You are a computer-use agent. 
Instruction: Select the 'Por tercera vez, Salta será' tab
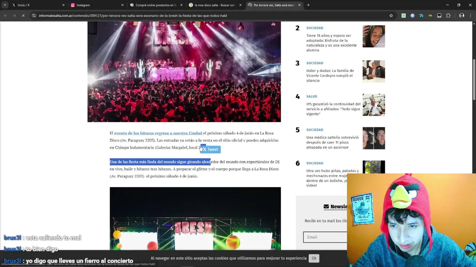pyautogui.click(x=274, y=5)
